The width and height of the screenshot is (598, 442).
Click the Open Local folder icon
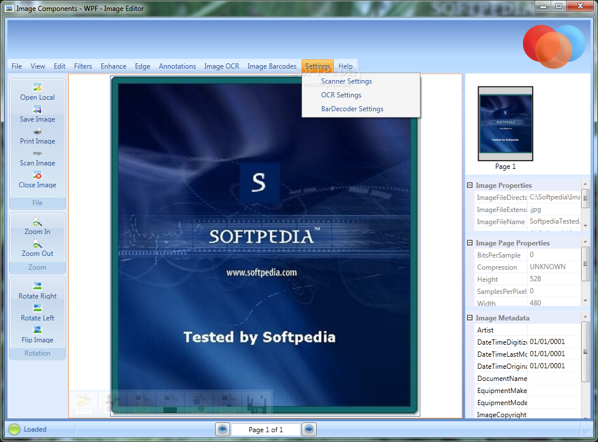[37, 87]
